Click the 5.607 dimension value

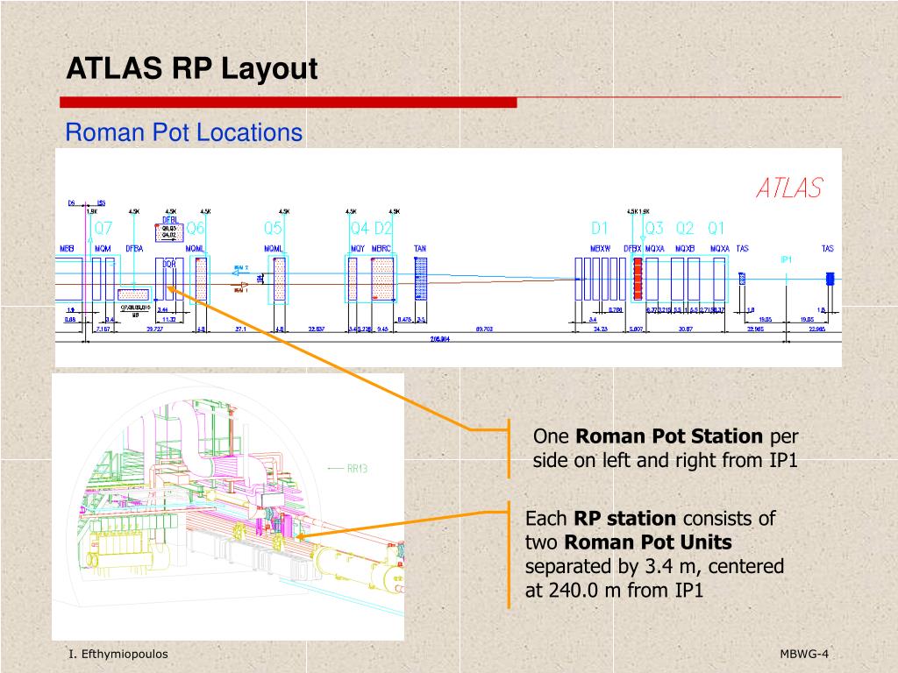637,329
